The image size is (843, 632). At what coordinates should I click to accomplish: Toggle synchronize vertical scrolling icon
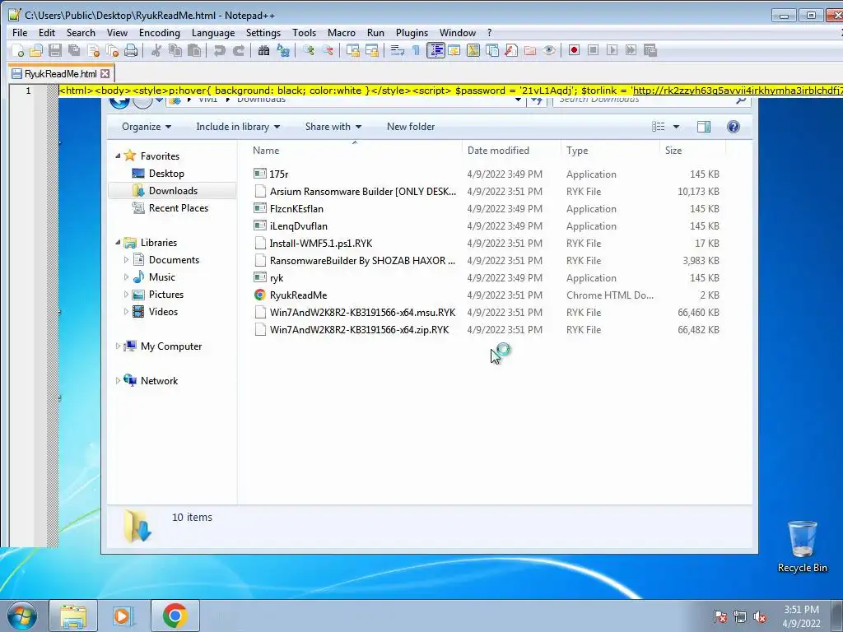pos(352,50)
